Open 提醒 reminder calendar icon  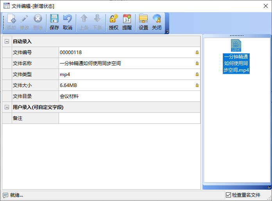[127, 22]
